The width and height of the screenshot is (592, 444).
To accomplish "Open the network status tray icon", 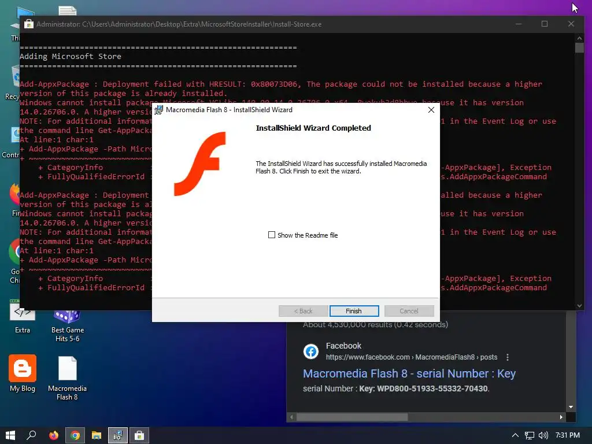I will pos(530,435).
